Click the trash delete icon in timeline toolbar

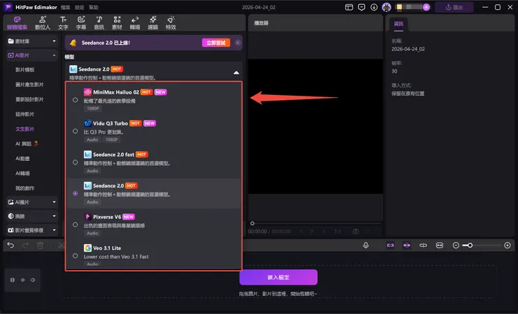tap(41, 245)
